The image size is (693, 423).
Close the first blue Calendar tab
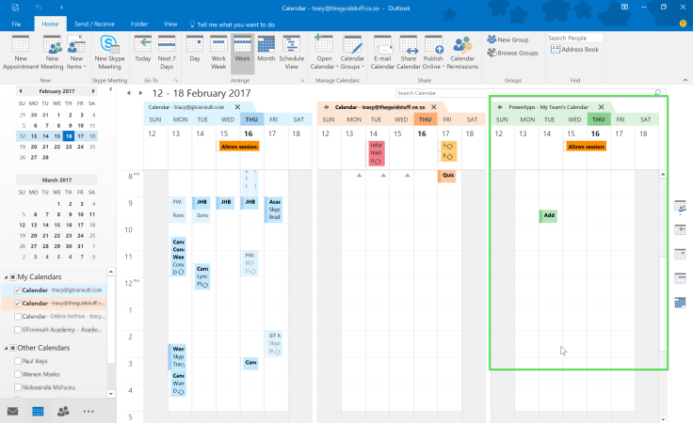tap(237, 107)
